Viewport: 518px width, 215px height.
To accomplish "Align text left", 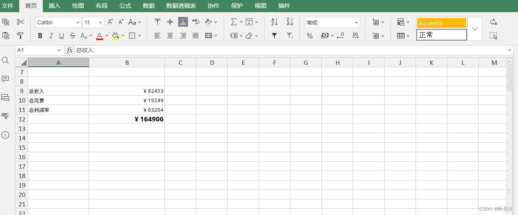I will pyautogui.click(x=157, y=36).
